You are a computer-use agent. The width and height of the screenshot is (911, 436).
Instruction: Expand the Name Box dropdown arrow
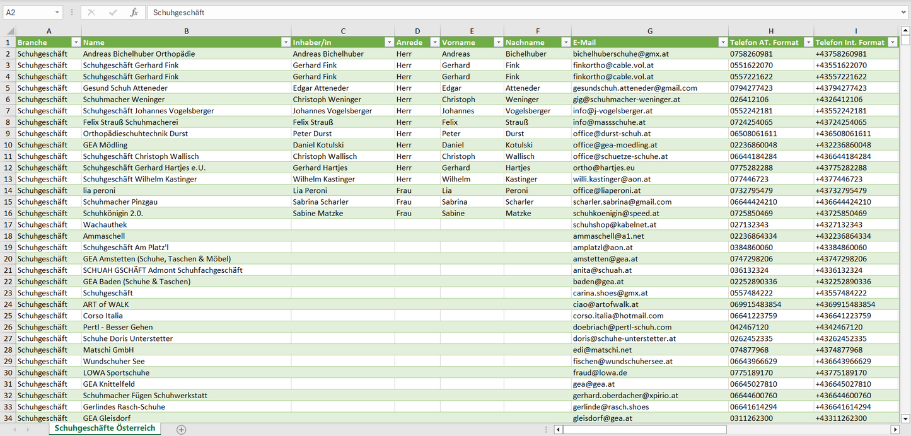57,13
